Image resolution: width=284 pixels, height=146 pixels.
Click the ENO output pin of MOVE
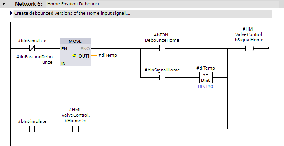85,49
